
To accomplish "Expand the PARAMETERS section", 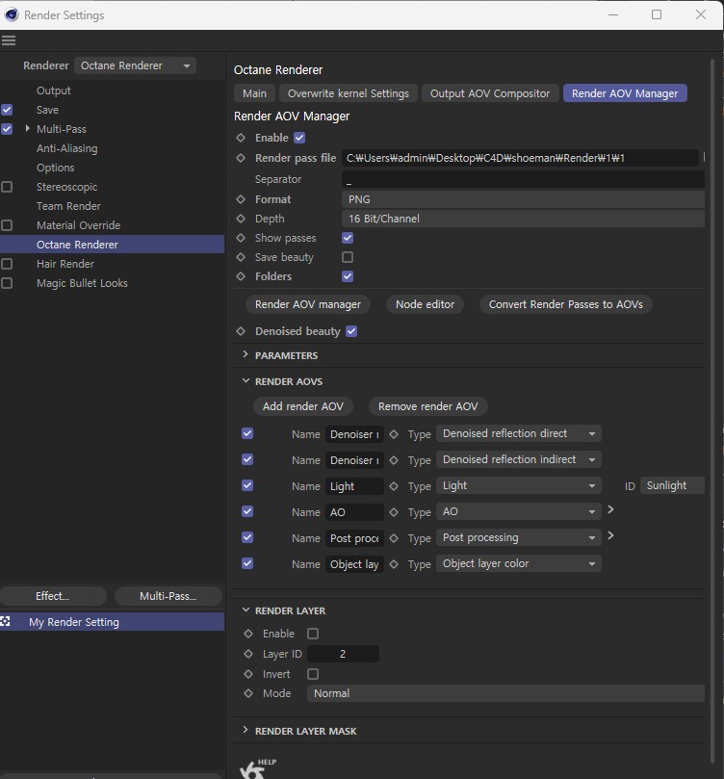I will pos(245,354).
